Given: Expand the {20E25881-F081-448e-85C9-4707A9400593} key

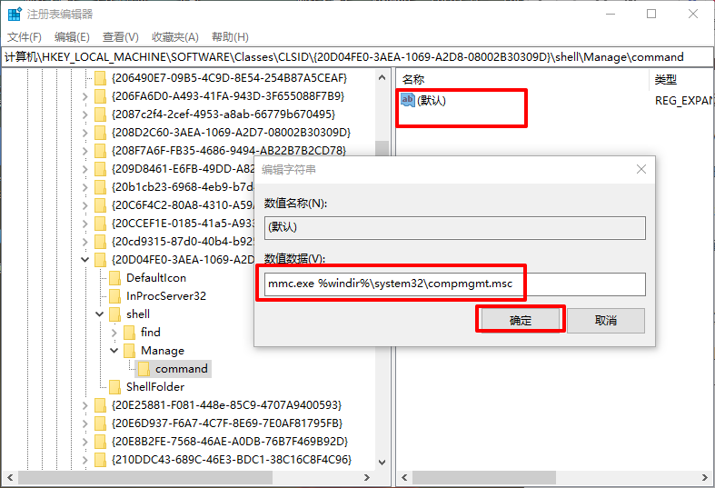Looking at the screenshot, I should pyautogui.click(x=85, y=405).
